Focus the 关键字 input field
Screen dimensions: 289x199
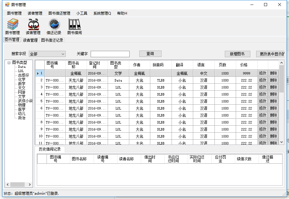(110, 54)
